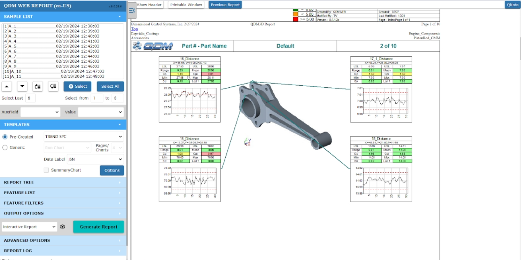Expand the FEATURE LIST panel
The image size is (521, 260).
coord(63,192)
